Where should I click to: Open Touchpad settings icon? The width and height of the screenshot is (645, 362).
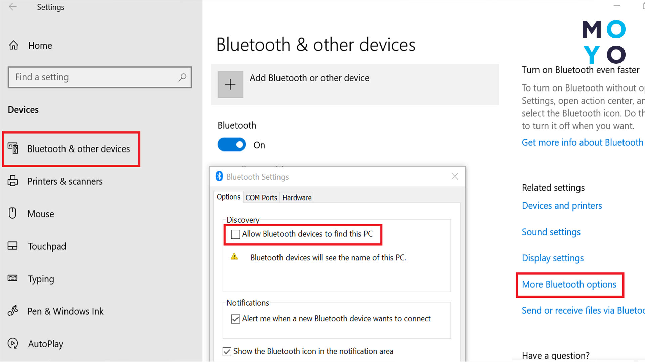click(x=13, y=246)
